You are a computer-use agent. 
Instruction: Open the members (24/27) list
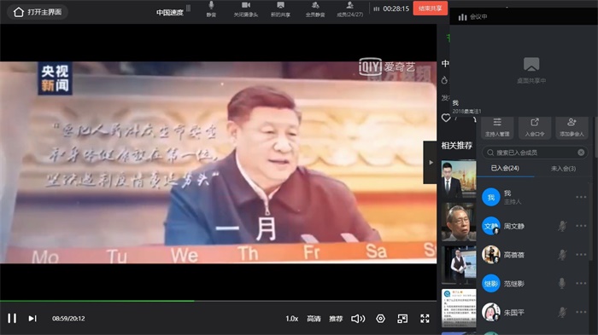(350, 9)
